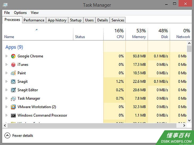Select the VMware Workstation icon
Viewport: 194px width, 145px height.
tap(13, 107)
